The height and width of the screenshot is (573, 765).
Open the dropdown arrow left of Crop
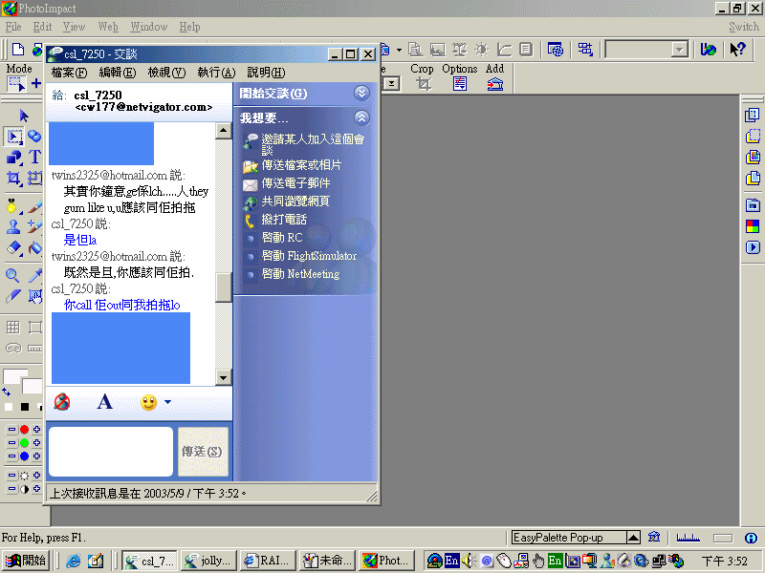[391, 84]
